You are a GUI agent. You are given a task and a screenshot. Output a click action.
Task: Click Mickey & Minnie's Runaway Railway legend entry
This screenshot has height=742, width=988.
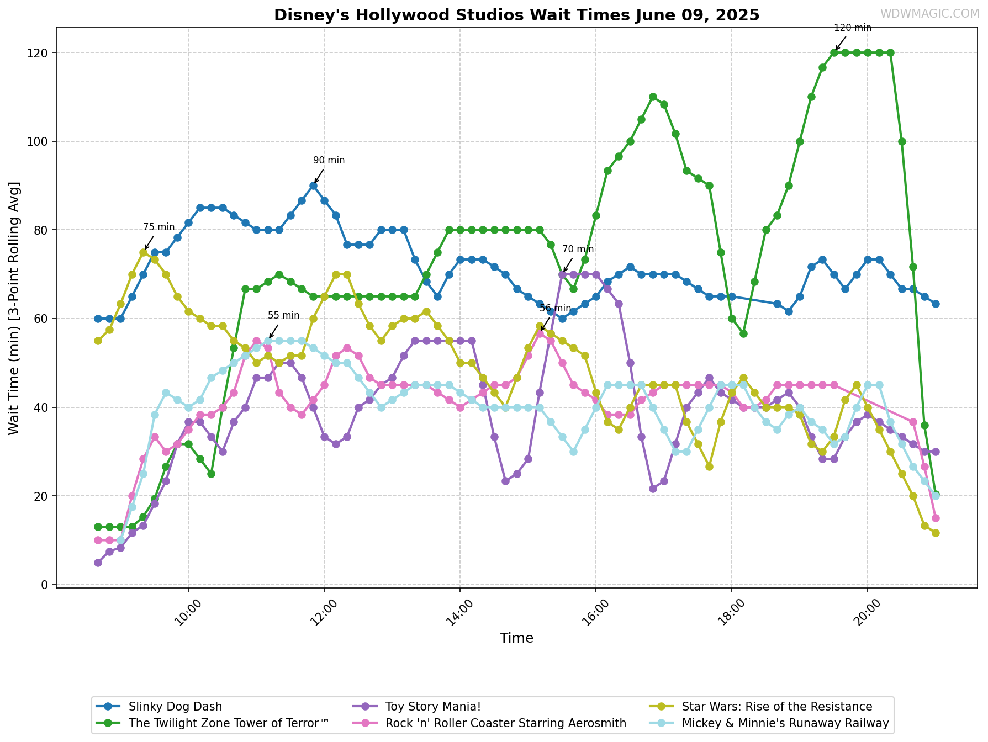pyautogui.click(x=769, y=723)
